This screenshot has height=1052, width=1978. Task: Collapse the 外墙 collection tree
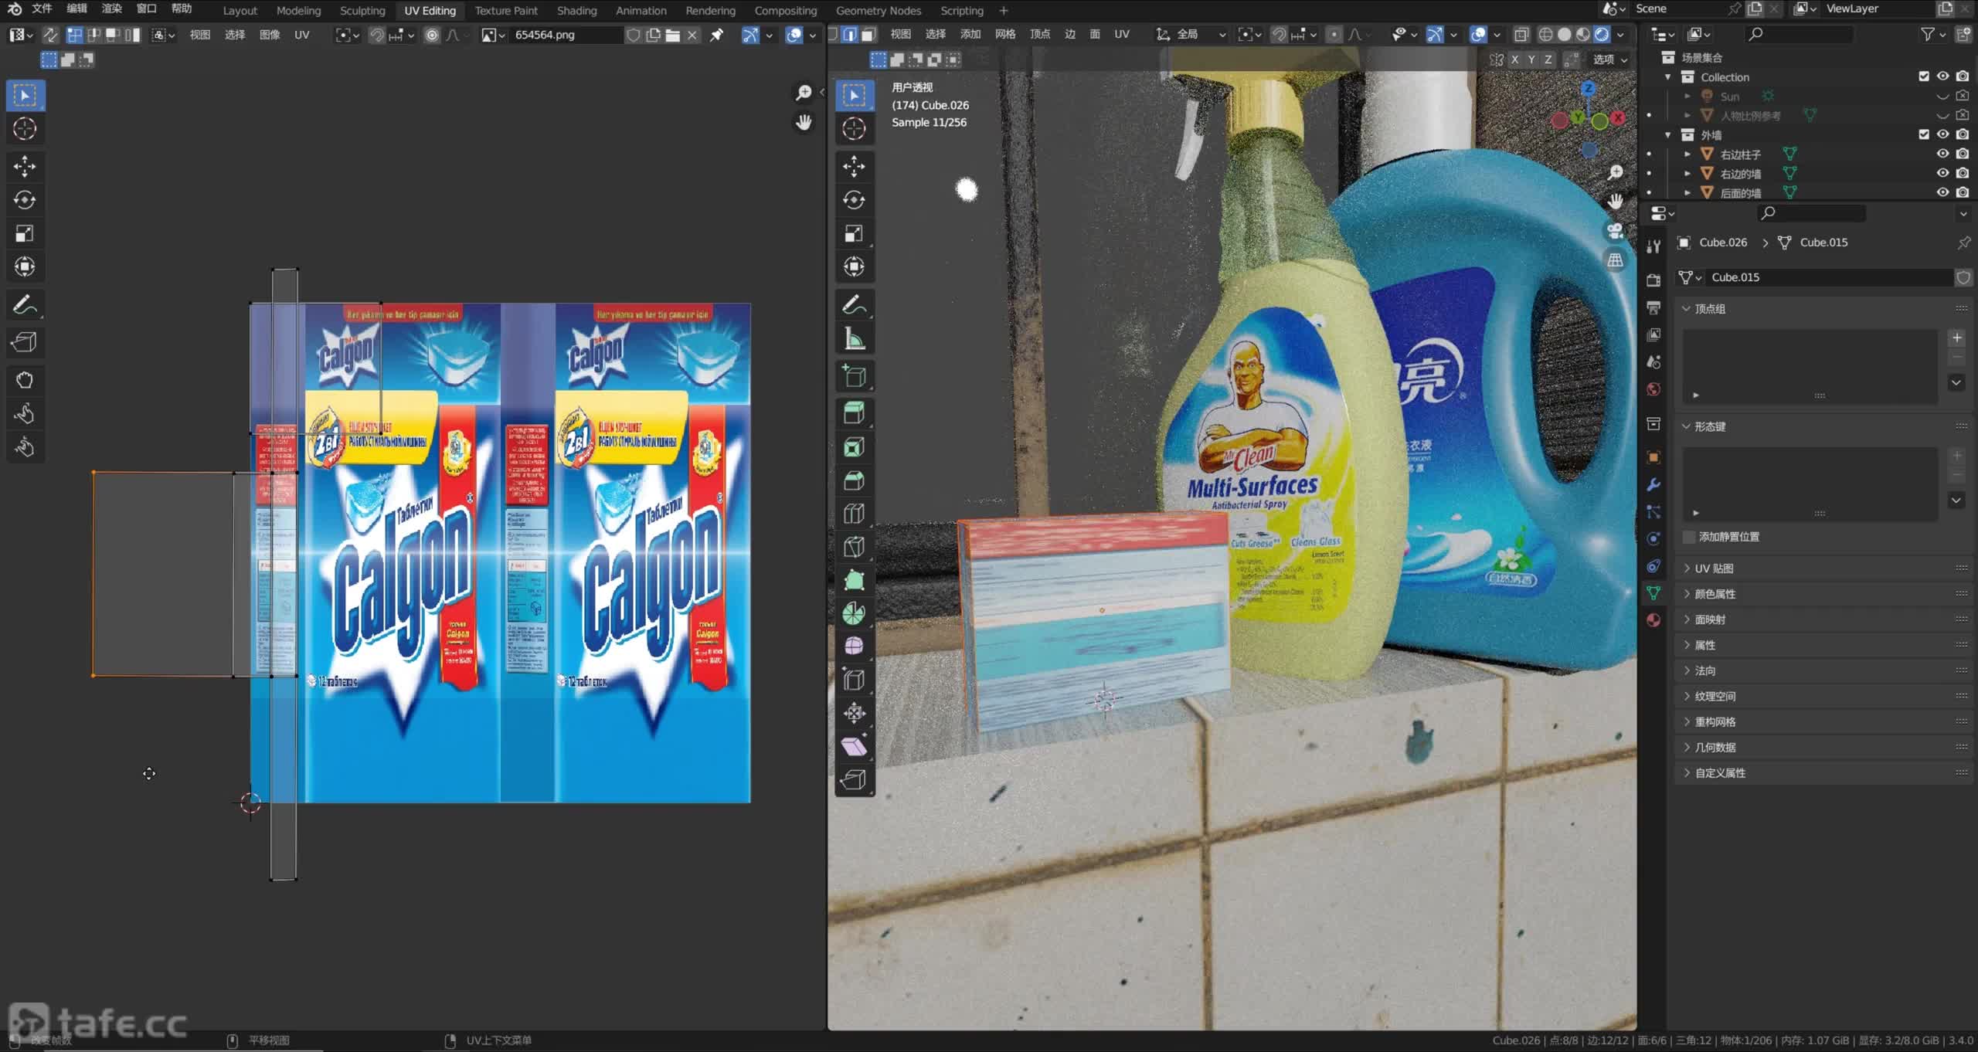(1668, 135)
